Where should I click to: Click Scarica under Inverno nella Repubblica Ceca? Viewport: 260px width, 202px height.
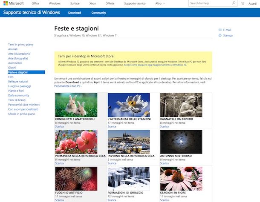[112, 163]
